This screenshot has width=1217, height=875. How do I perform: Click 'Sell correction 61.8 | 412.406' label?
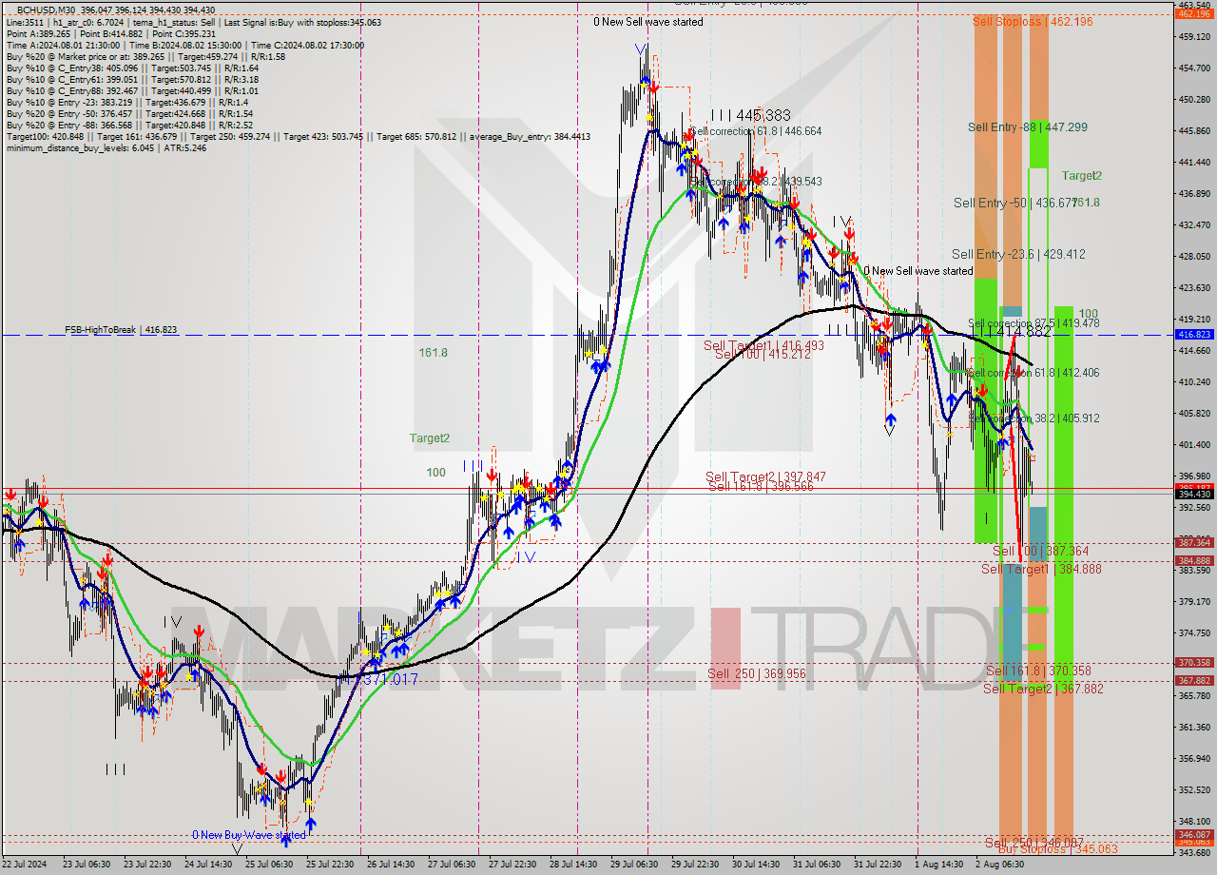[x=1033, y=373]
